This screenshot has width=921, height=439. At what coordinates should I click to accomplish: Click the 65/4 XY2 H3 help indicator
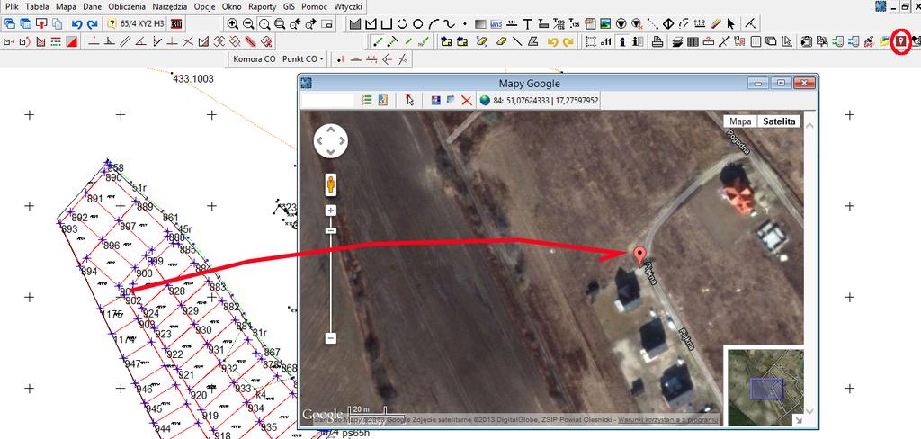pyautogui.click(x=137, y=24)
